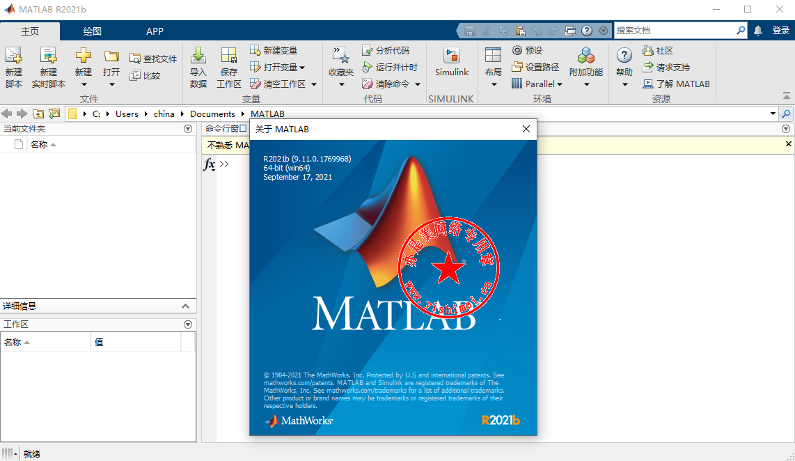
Task: Dismiss the yellow getting-started banner
Action: point(789,144)
